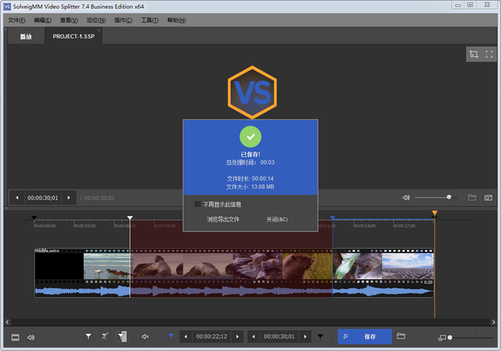
Task: Click the crop video icon
Action: pos(474,54)
